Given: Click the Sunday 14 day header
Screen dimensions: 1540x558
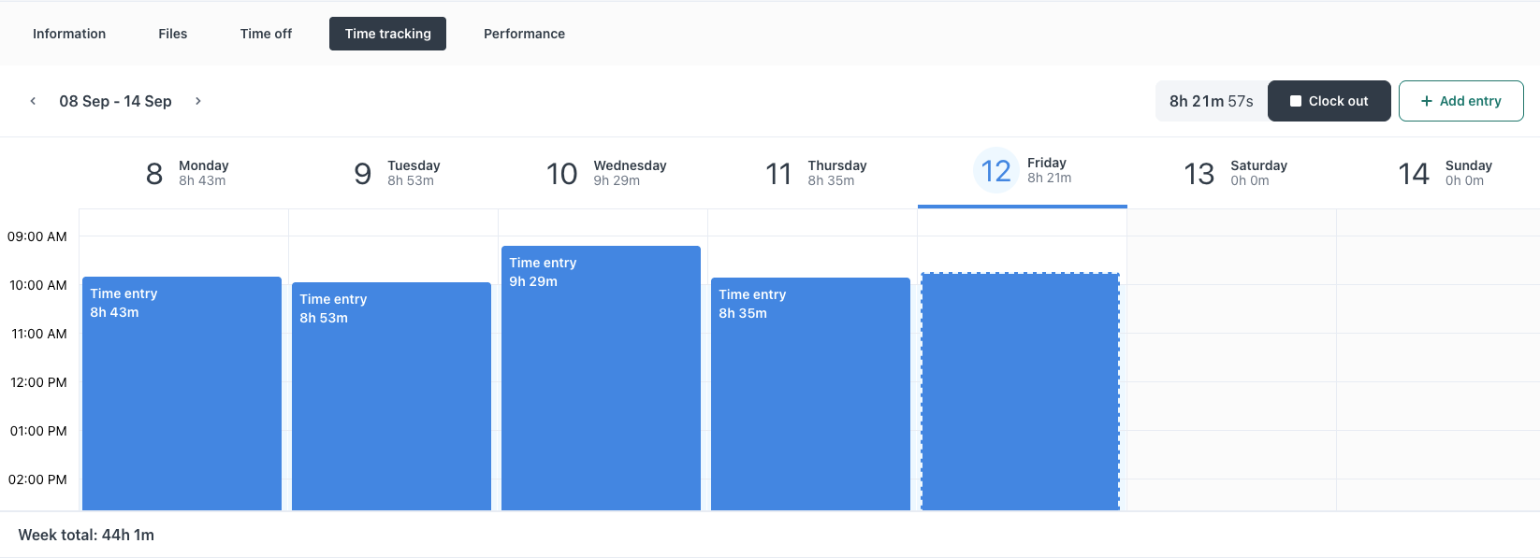Looking at the screenshot, I should pos(1444,173).
